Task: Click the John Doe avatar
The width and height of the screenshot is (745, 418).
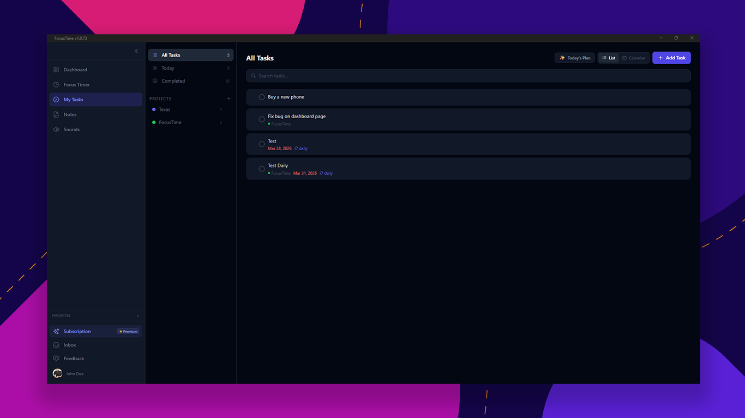Action: 57,373
